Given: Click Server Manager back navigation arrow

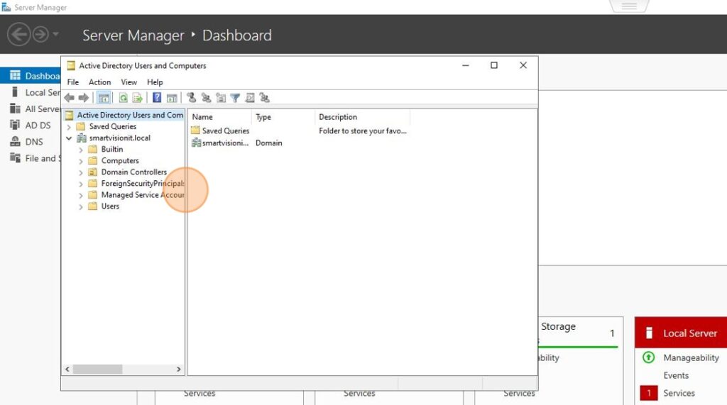Looking at the screenshot, I should 18,34.
